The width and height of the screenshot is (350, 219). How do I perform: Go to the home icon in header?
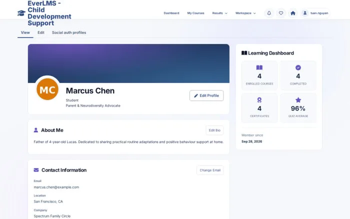[x=293, y=13]
